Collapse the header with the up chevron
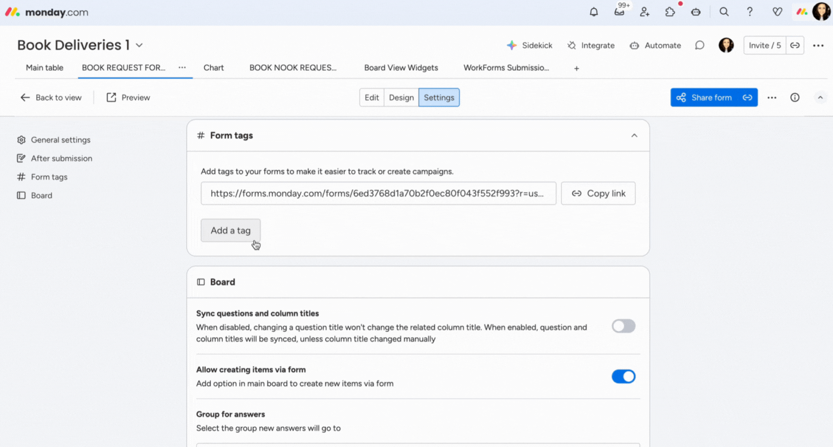The height and width of the screenshot is (447, 833). click(x=820, y=98)
